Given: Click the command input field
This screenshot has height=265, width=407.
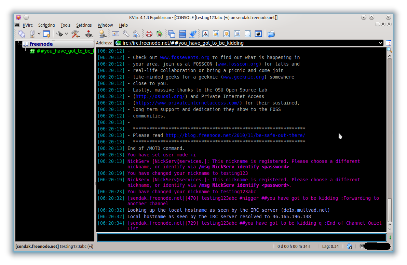Looking at the screenshot, I should (x=241, y=237).
